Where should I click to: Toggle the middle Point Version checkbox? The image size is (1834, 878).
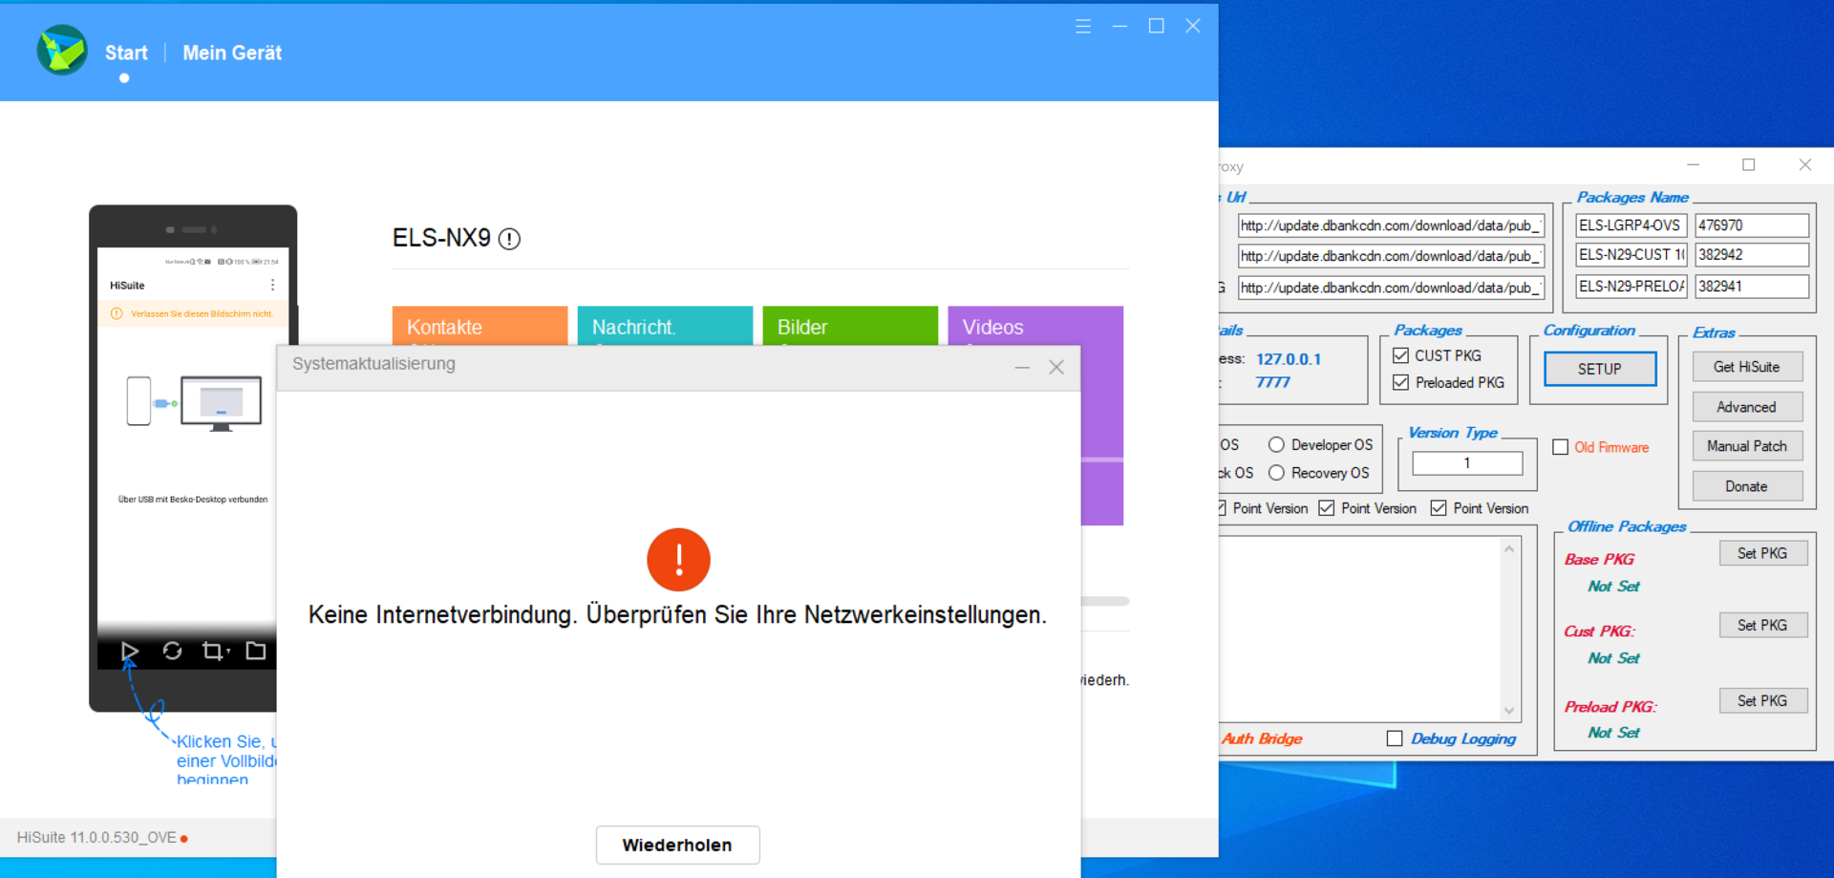click(x=1327, y=508)
